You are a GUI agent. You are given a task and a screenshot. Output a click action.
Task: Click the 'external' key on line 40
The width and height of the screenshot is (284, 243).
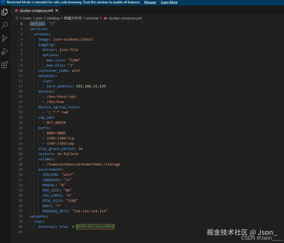47,227
